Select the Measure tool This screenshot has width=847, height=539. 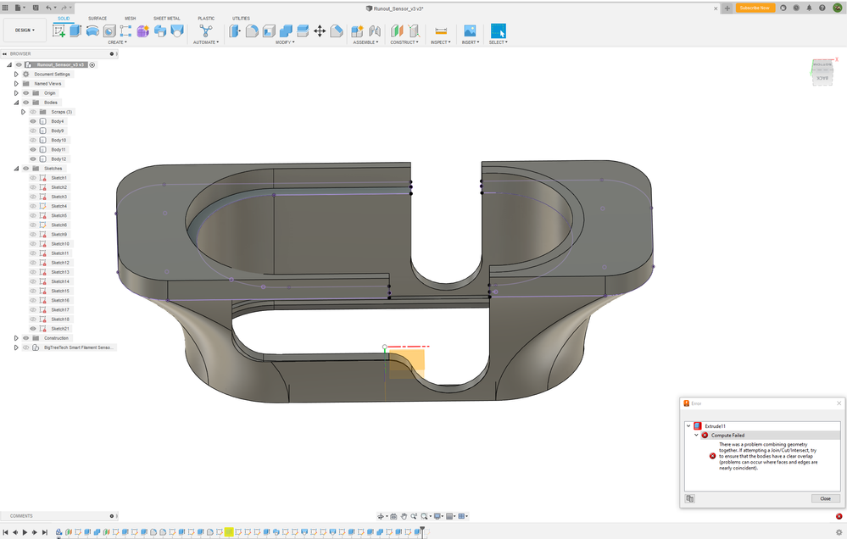point(441,31)
